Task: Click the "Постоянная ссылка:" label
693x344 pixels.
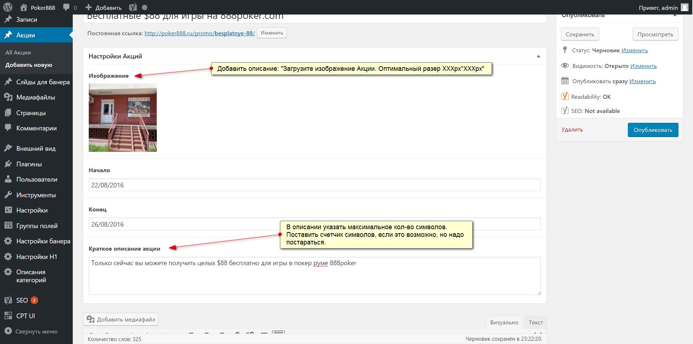Action: click(x=115, y=33)
